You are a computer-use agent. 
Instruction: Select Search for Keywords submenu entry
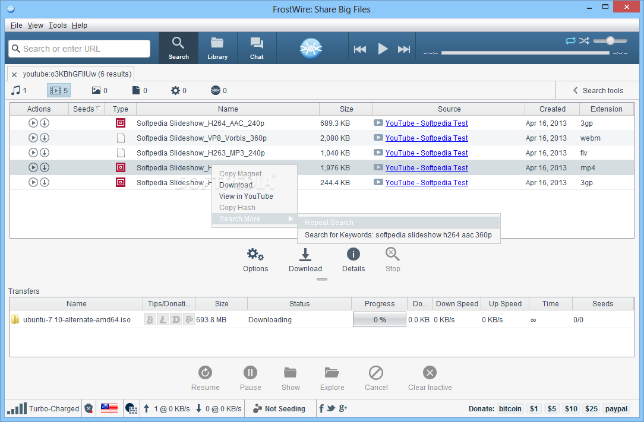[399, 235]
